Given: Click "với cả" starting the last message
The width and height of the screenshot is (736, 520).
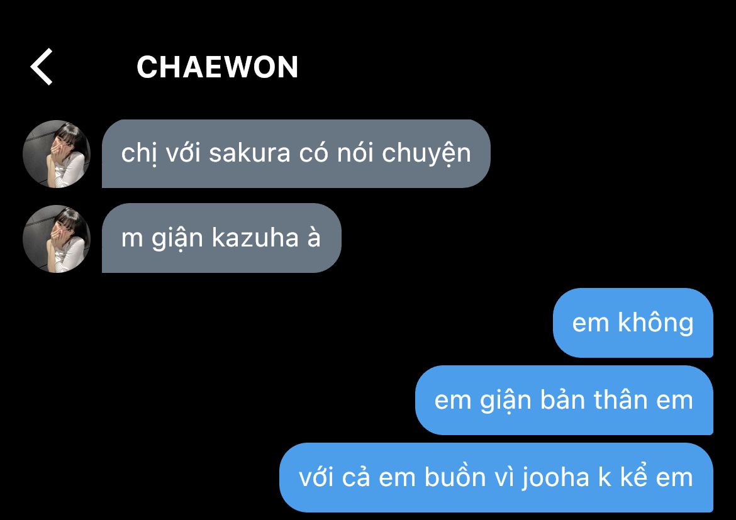Looking at the screenshot, I should click(335, 477).
